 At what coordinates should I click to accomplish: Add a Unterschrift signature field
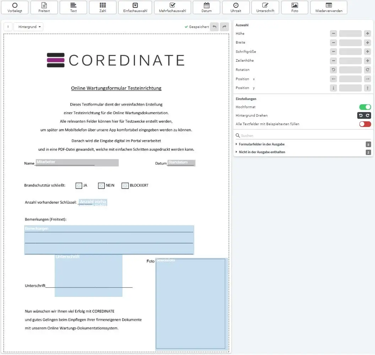click(x=265, y=7)
